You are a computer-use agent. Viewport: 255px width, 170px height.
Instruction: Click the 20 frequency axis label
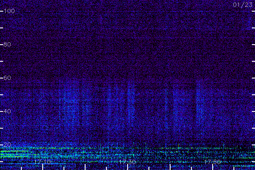(x=7, y=144)
